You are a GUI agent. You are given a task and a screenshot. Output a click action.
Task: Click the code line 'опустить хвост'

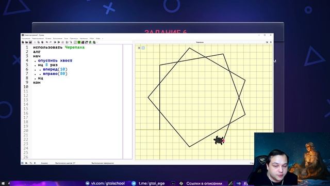click(x=55, y=60)
